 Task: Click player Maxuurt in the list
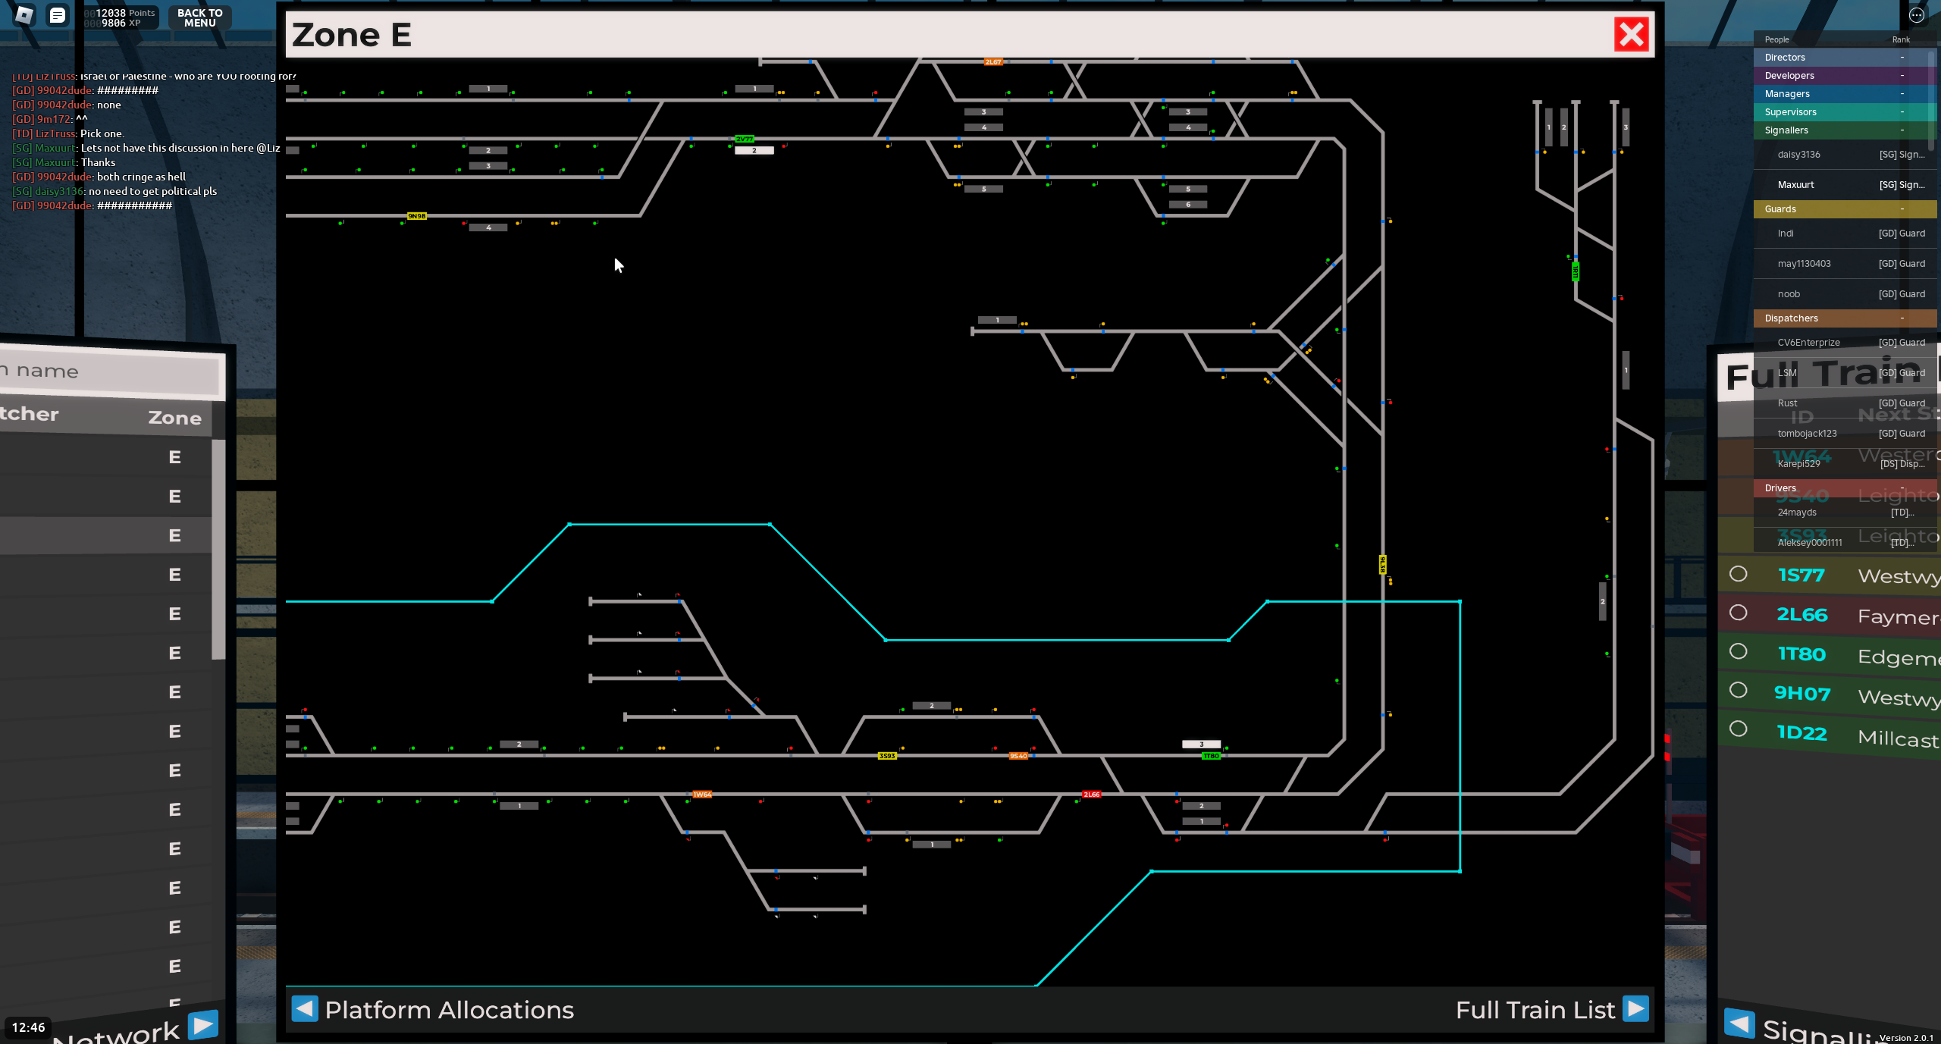pos(1795,185)
